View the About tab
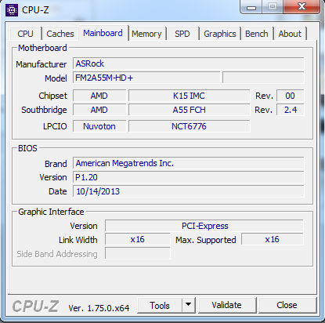Image resolution: width=325 pixels, height=323 pixels. coord(290,34)
